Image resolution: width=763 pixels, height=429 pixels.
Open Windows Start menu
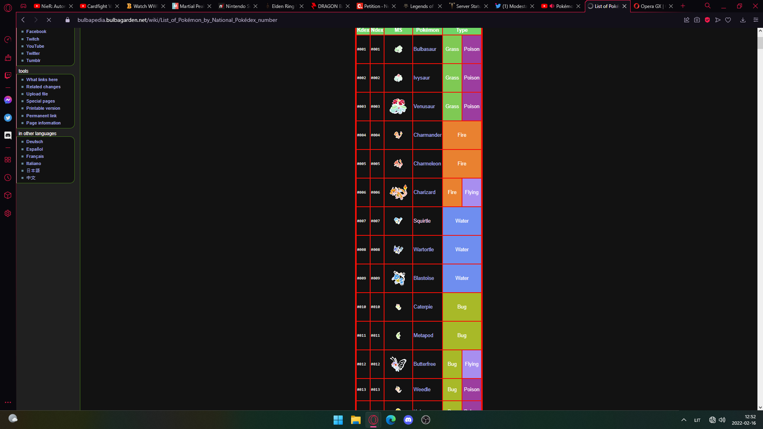[x=338, y=420]
